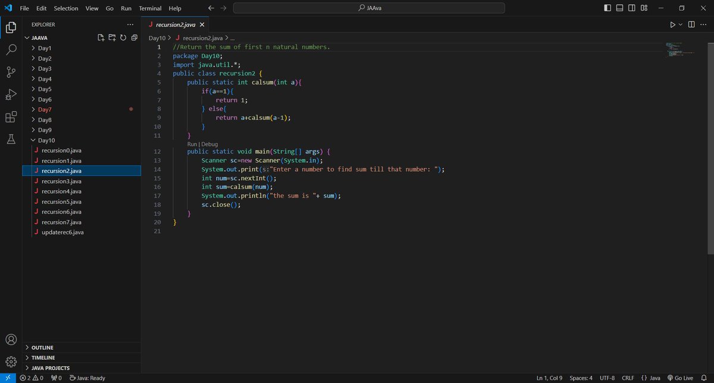The height and width of the screenshot is (383, 714).
Task: Open the Source Control view
Action: (11, 72)
